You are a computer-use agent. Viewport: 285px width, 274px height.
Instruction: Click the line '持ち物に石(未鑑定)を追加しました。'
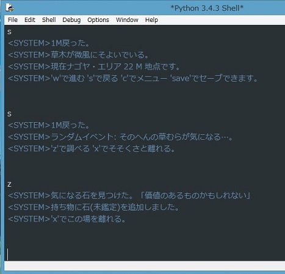(x=93, y=207)
